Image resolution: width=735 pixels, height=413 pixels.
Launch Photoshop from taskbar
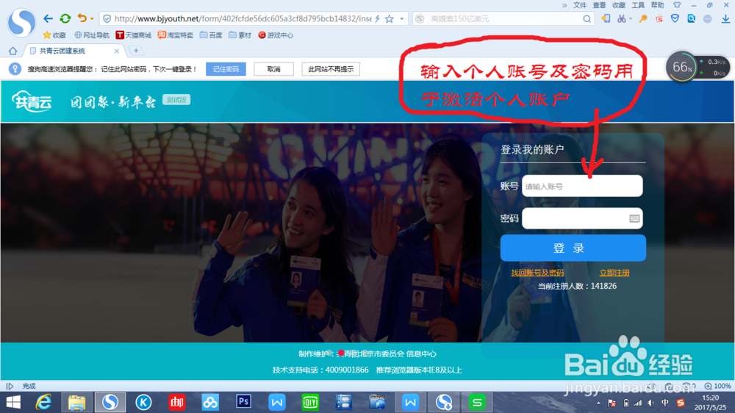coord(243,402)
